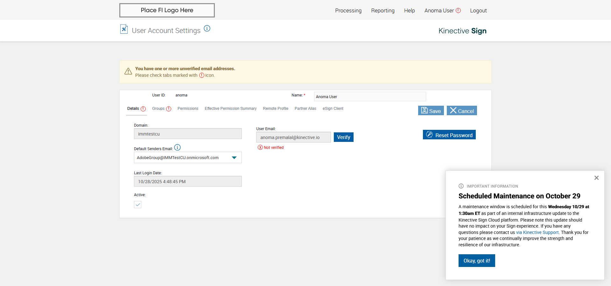
Task: Open Effective Permission Summary tab
Action: (x=230, y=109)
